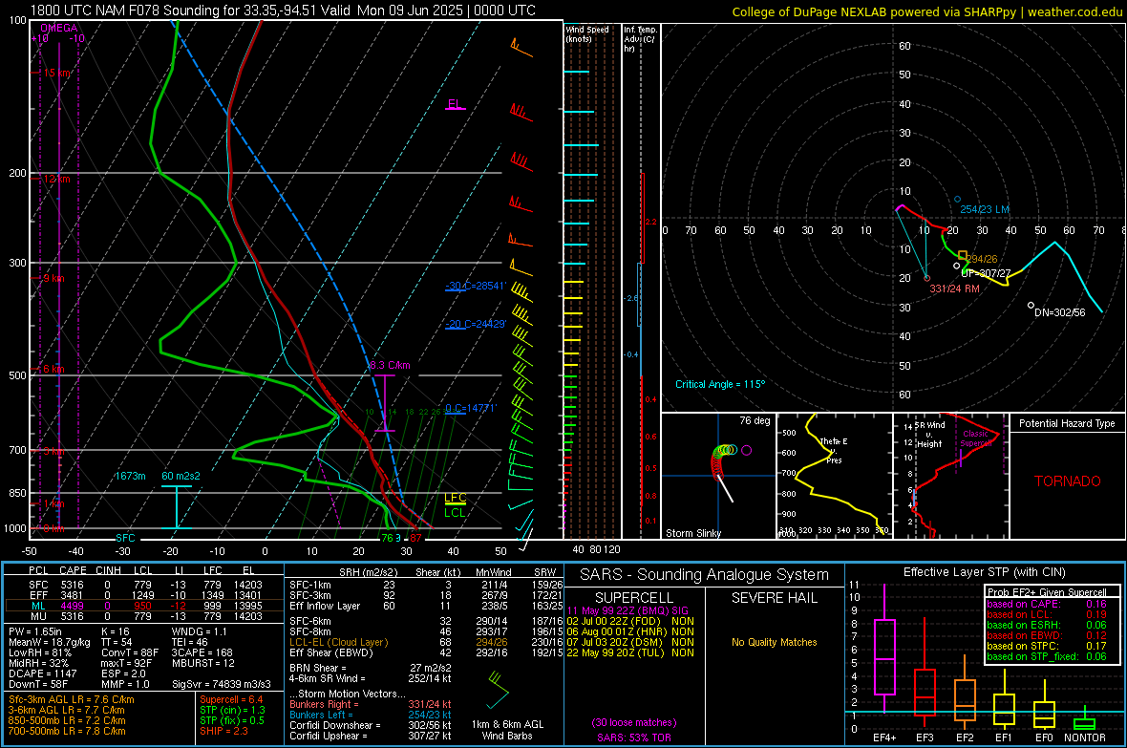Select the 'Eff Shear (EBWD)' row
The image size is (1127, 748).
(x=426, y=653)
